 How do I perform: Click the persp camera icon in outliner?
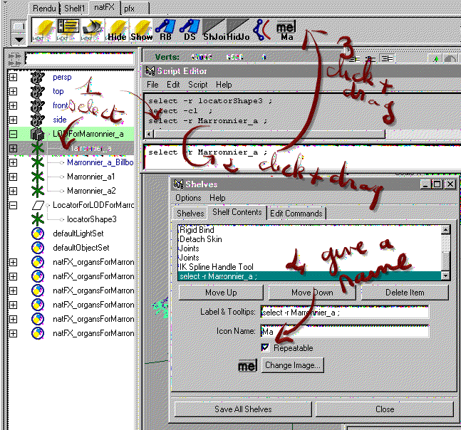tap(38, 77)
